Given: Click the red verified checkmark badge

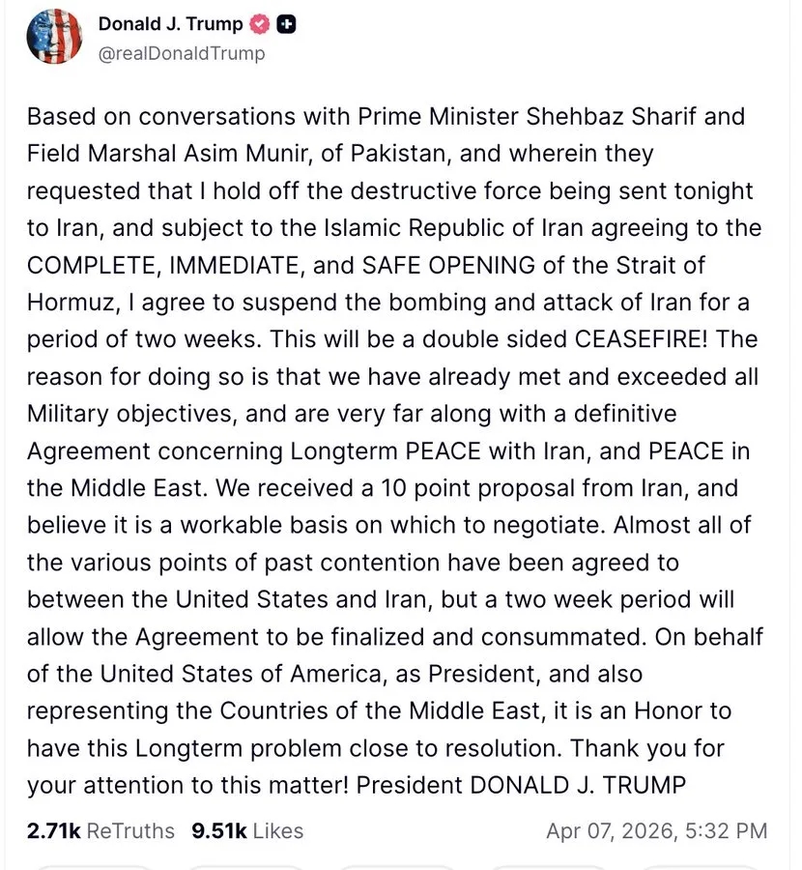Looking at the screenshot, I should click(x=259, y=25).
